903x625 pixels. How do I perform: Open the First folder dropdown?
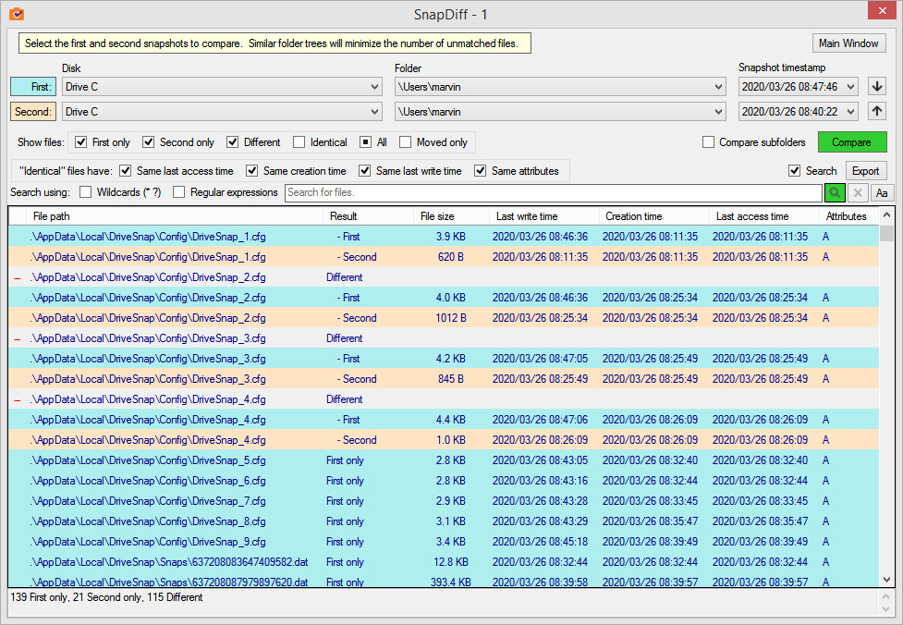point(560,86)
